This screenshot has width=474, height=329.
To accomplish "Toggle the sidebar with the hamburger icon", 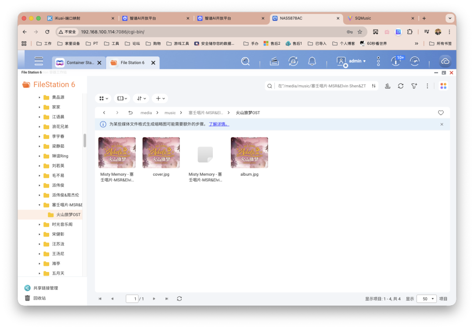I will 39,61.
